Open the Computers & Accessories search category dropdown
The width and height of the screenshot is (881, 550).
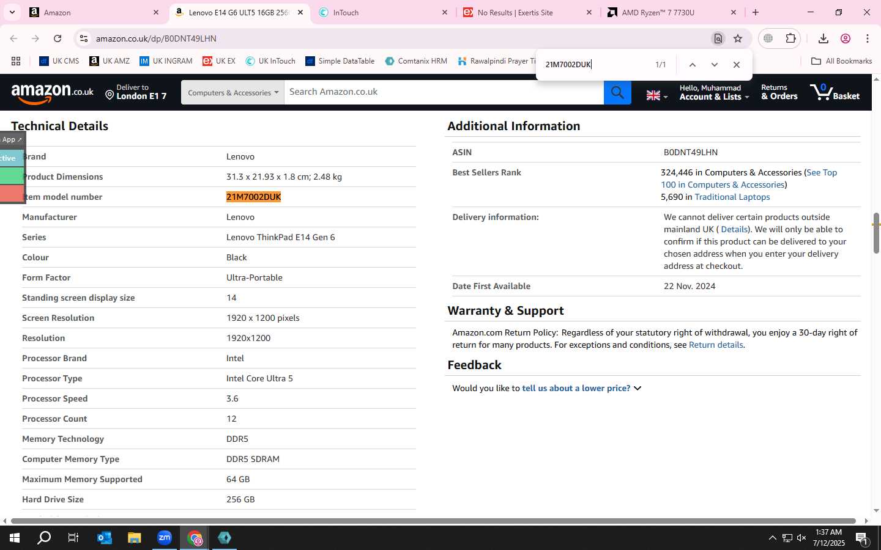click(x=232, y=92)
